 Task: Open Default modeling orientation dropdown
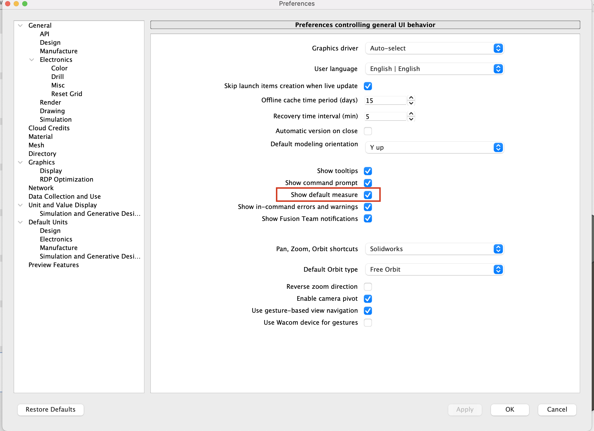[435, 148]
